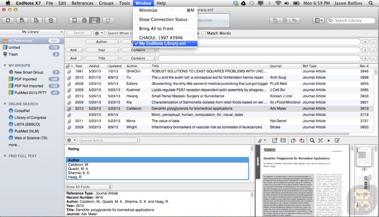Enable the Match Words checkbox

tap(204, 33)
